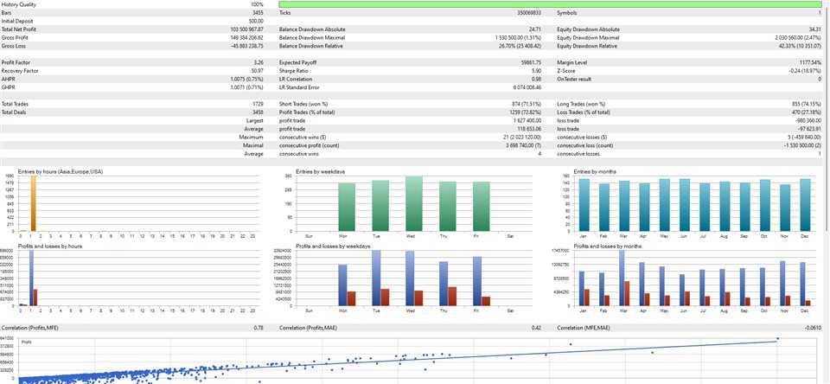Select Friday's red loss bar in weekdays chart
The image size is (830, 384).
tap(485, 301)
